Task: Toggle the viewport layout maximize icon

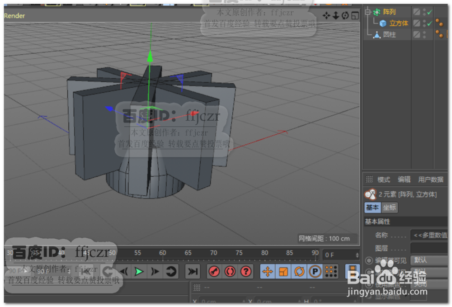Action: pos(355,15)
